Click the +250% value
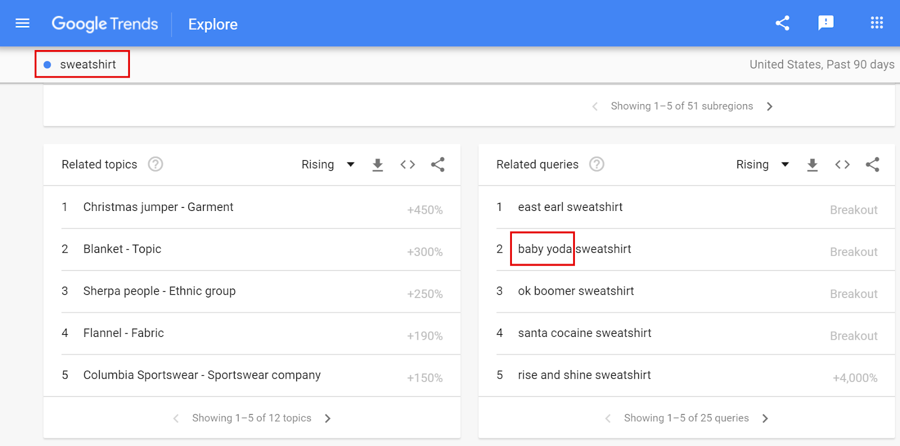Viewport: 900px width, 446px height. pos(425,294)
